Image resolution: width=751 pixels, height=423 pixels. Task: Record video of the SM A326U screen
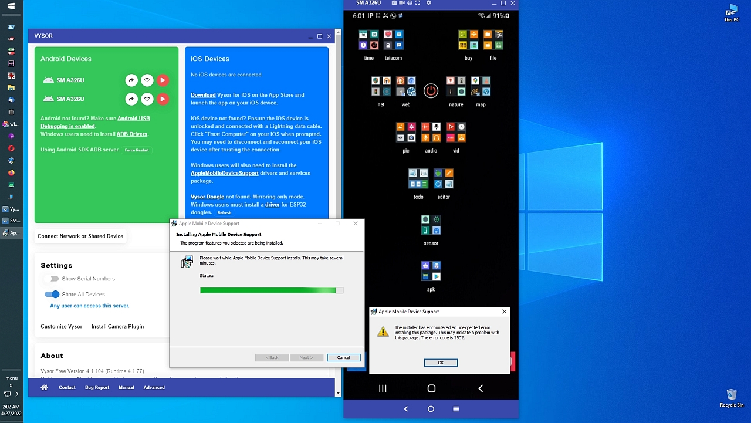coord(402,3)
